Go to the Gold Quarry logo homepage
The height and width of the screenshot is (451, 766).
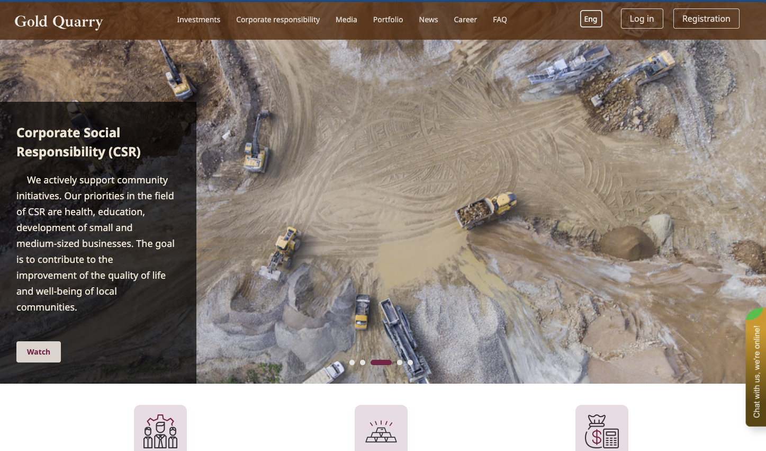tap(59, 21)
